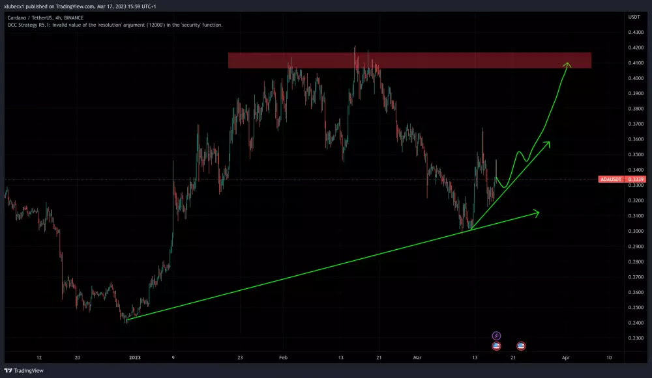This screenshot has width=652, height=378.
Task: Click the USDT currency label on price axis
Action: pyautogui.click(x=634, y=18)
